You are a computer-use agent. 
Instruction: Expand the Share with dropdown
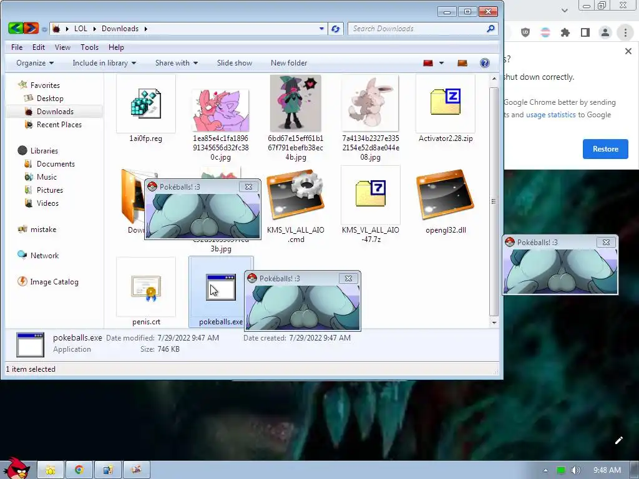(177, 63)
